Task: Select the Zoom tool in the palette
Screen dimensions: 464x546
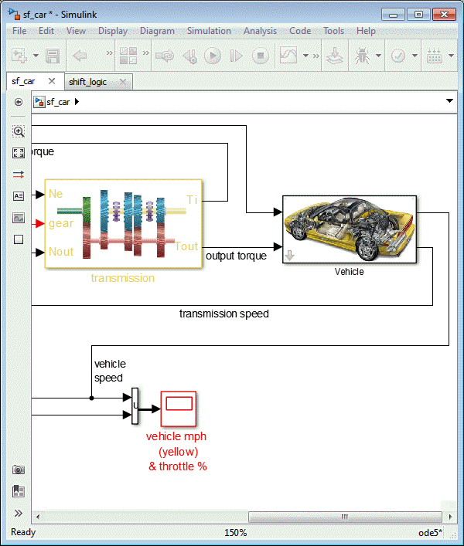Action: click(19, 131)
